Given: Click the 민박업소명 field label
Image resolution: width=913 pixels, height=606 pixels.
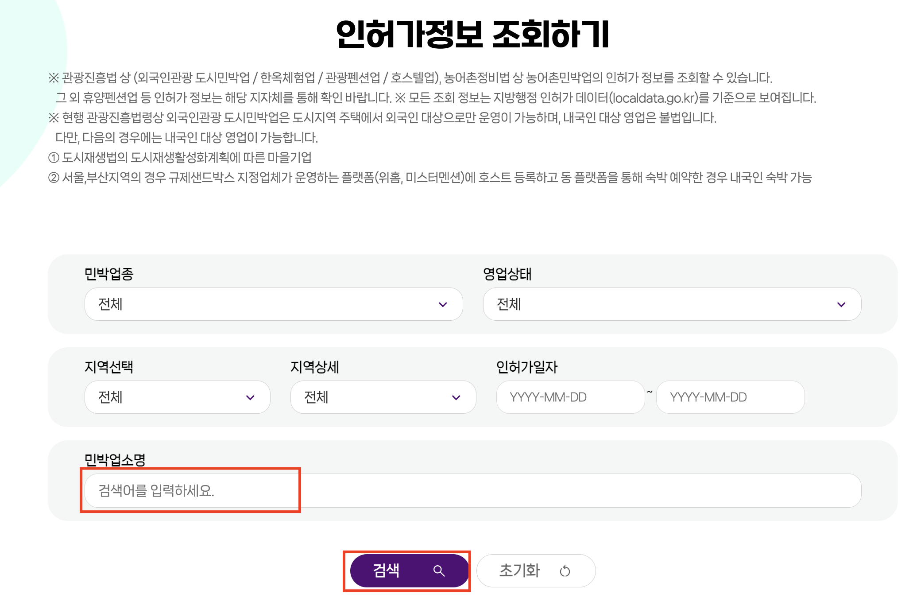Looking at the screenshot, I should click(x=115, y=459).
